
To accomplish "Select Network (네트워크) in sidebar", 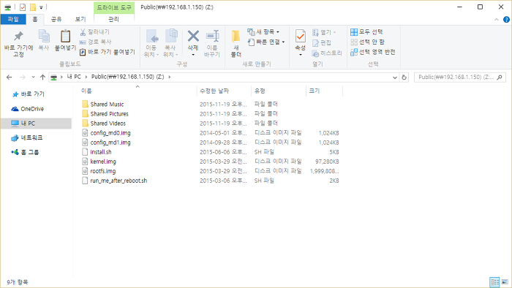I will tap(27, 137).
